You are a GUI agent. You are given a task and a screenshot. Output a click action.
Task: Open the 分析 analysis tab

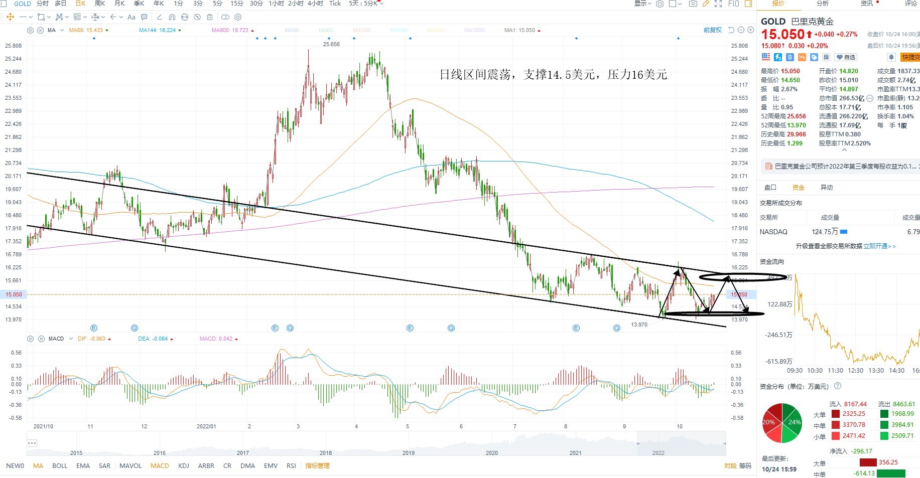tap(823, 4)
